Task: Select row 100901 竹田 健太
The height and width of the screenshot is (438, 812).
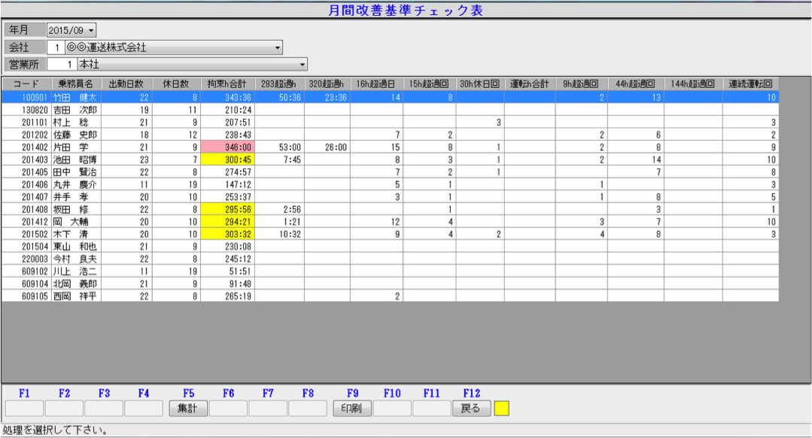Action: 390,97
